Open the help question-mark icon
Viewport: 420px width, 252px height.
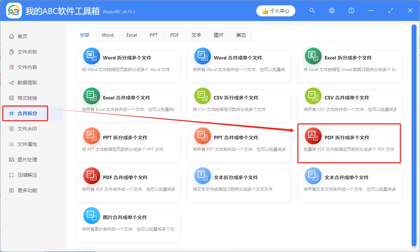[x=351, y=10]
